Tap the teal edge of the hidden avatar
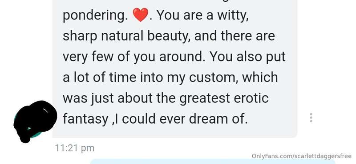The width and height of the screenshot is (356, 164). pyautogui.click(x=34, y=135)
